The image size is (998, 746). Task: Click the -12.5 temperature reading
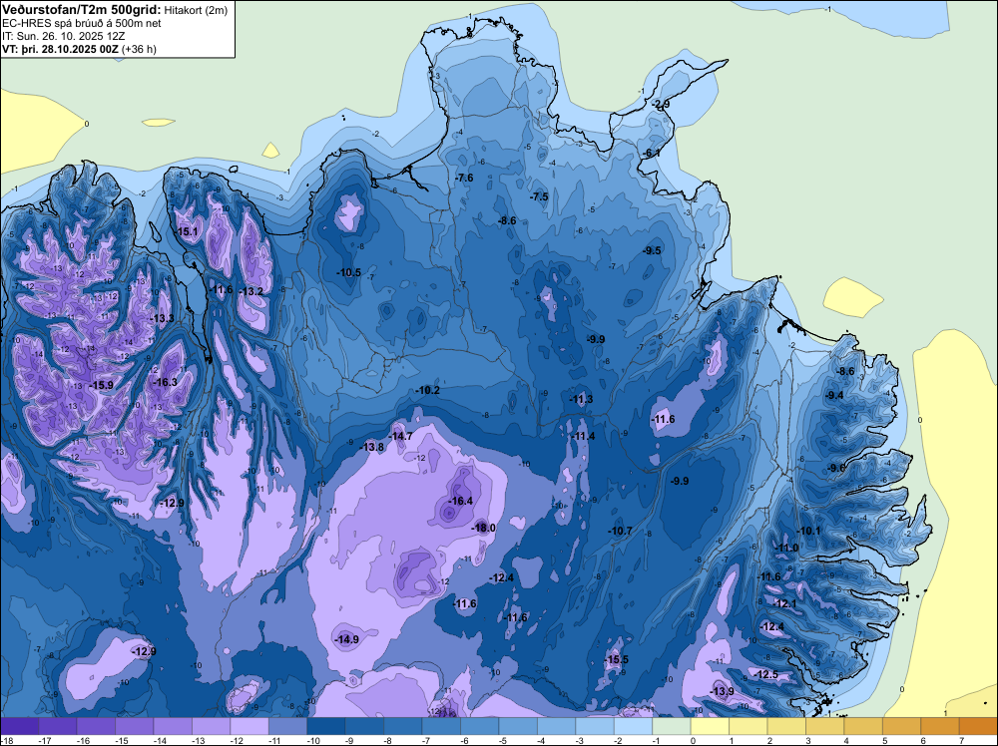766,675
